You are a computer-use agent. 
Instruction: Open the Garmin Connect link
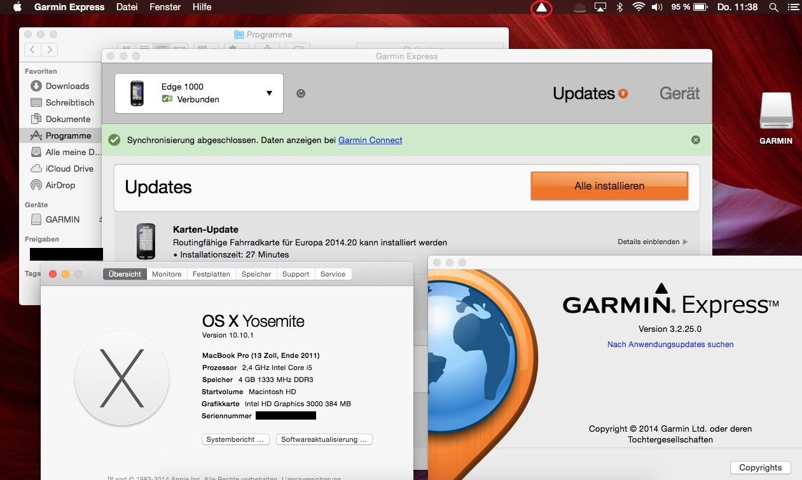pos(370,140)
